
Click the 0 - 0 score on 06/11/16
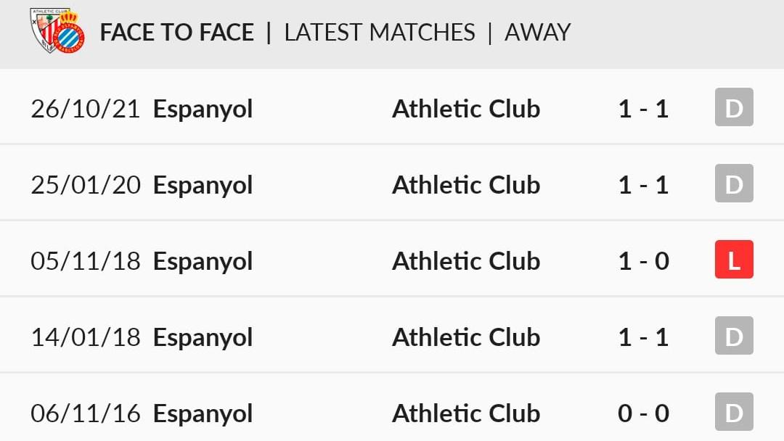[643, 413]
